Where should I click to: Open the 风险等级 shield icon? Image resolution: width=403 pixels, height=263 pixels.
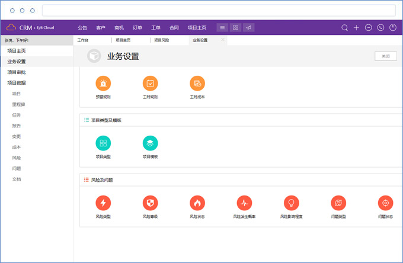click(x=151, y=203)
